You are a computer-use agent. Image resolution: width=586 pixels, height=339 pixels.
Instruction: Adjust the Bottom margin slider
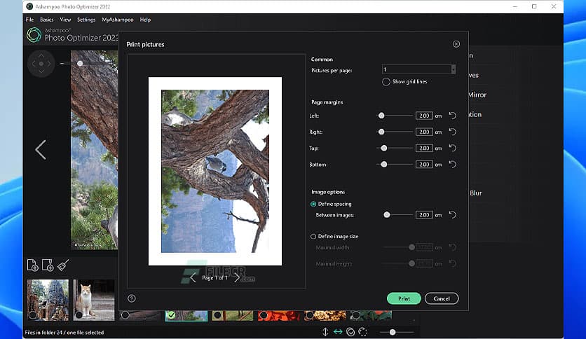pyautogui.click(x=384, y=165)
